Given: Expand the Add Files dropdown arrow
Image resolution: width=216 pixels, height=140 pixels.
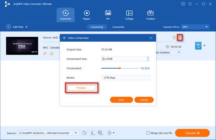Looking at the screenshot, I should coord(26,27).
